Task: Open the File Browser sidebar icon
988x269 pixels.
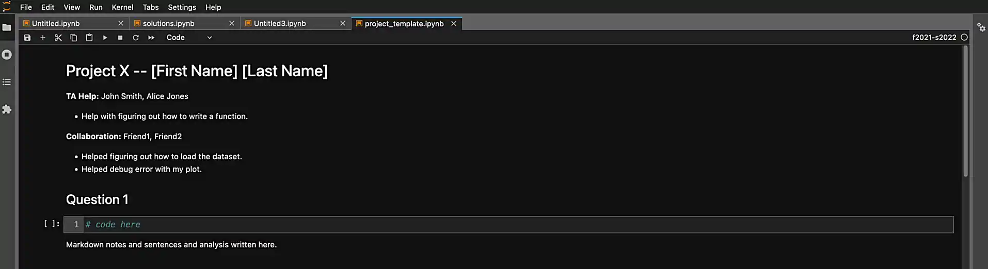Action: tap(7, 27)
